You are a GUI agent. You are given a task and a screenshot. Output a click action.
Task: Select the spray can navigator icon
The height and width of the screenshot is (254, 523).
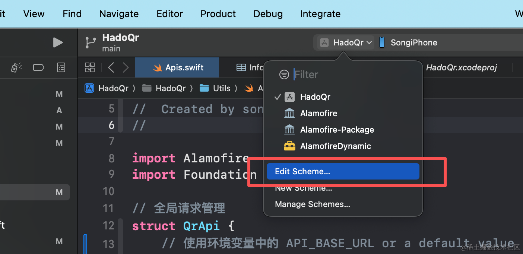tap(16, 67)
